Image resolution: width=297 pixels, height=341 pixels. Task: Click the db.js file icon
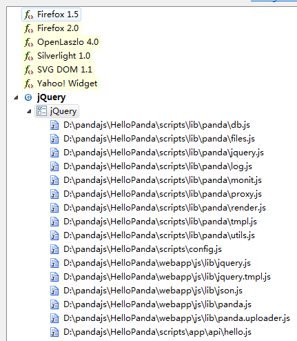tap(54, 125)
